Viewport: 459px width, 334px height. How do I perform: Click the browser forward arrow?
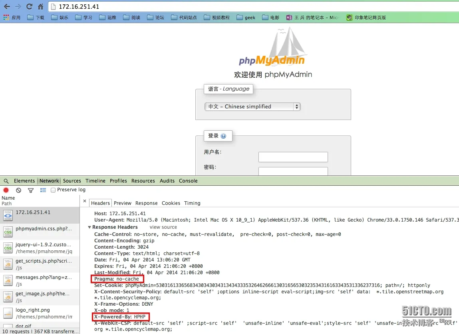18,6
